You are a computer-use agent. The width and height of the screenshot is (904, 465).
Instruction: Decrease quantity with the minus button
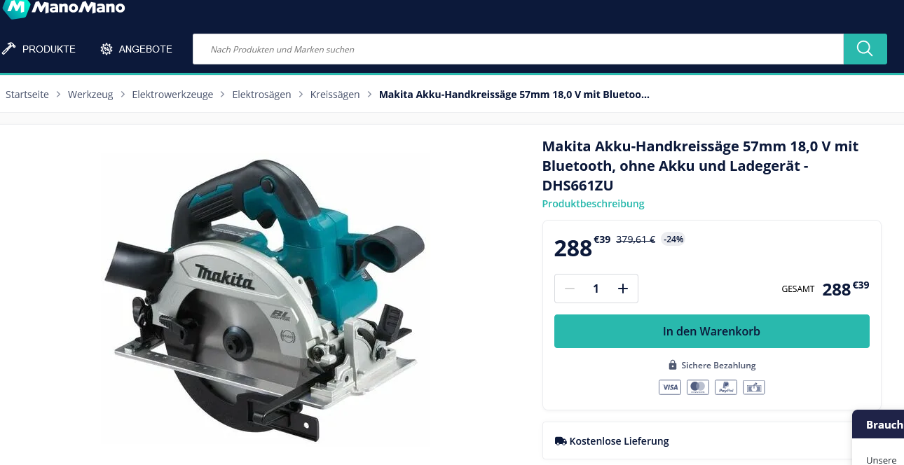pyautogui.click(x=570, y=289)
